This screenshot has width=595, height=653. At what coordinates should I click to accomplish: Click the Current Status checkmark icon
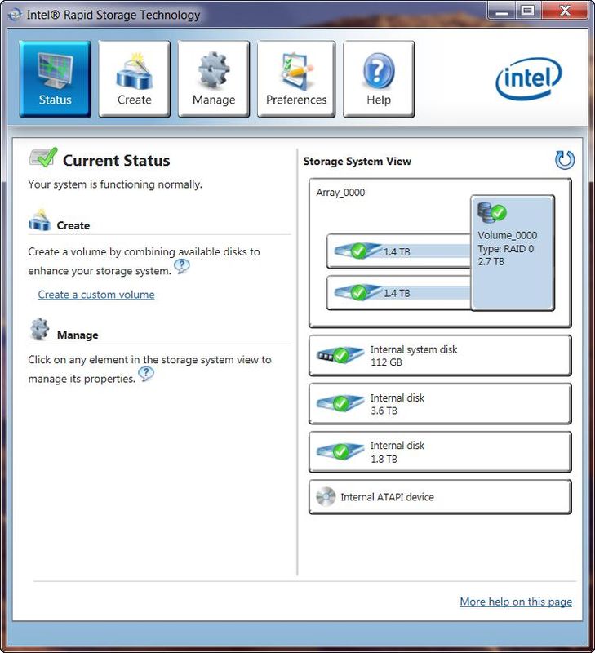[x=43, y=158]
